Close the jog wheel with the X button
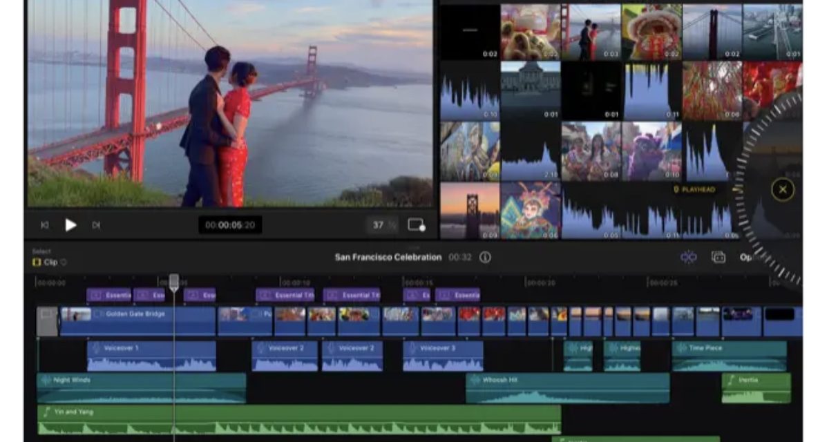Image resolution: width=829 pixels, height=442 pixels. click(782, 189)
